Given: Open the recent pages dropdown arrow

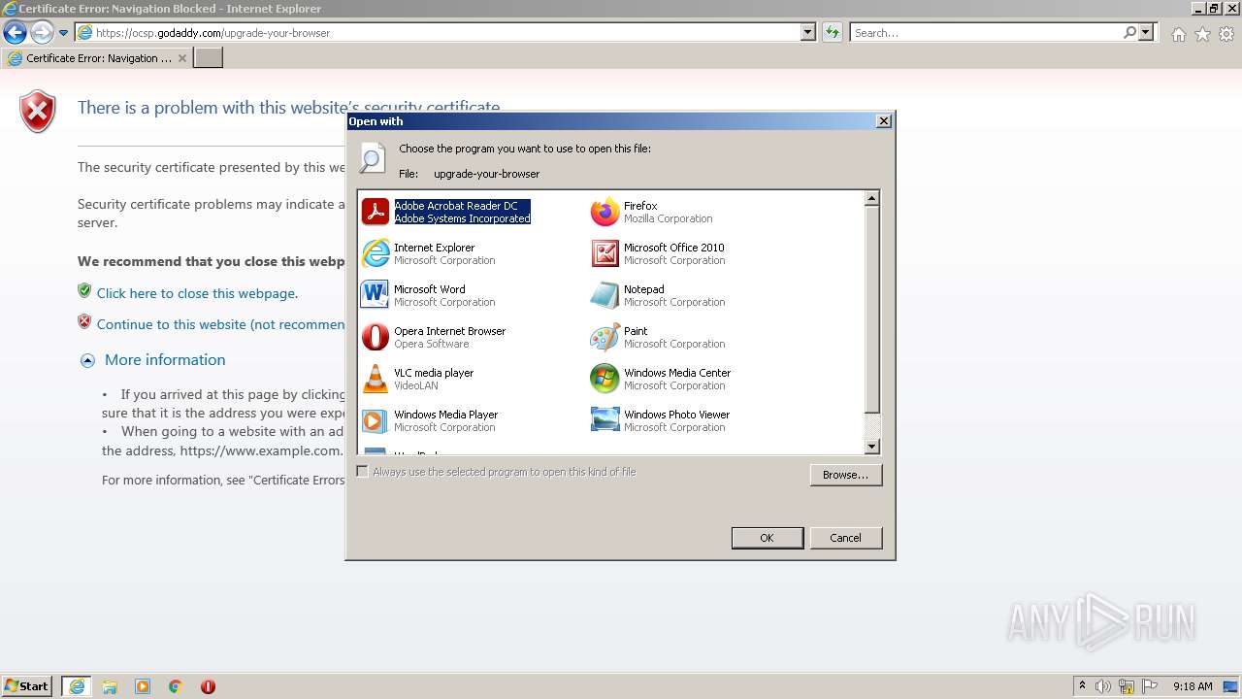Looking at the screenshot, I should pos(63,33).
